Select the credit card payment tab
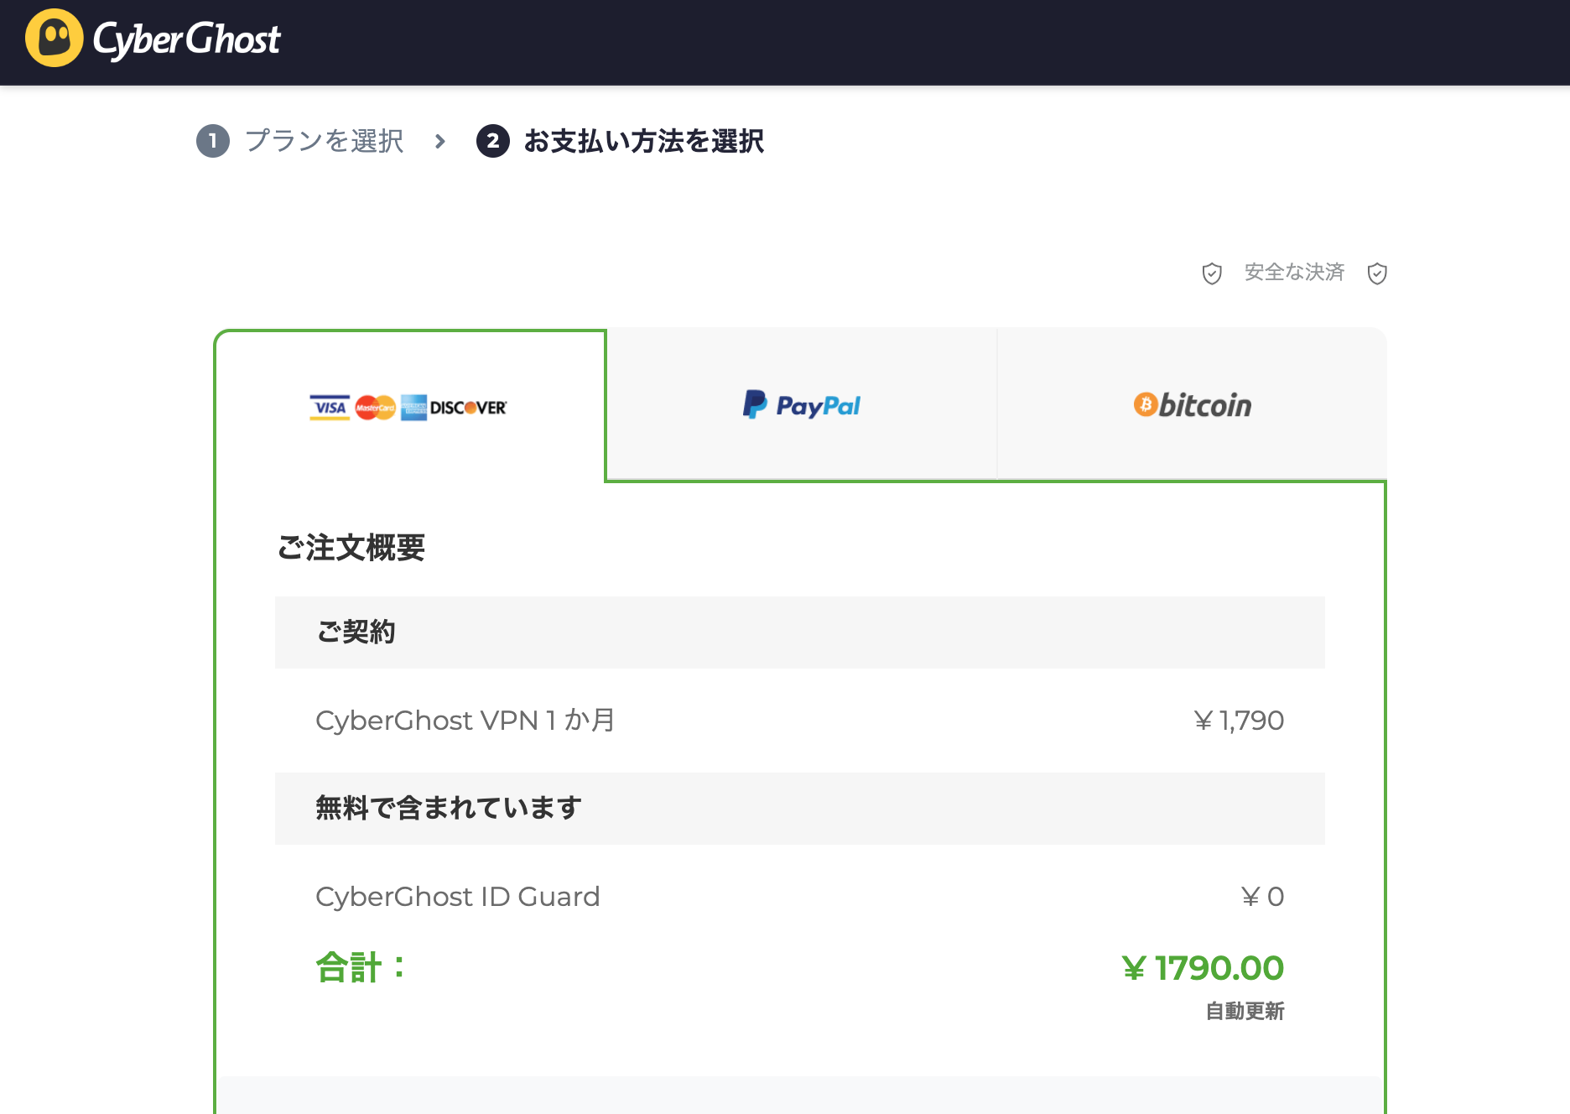Viewport: 1570px width, 1114px height. 409,407
